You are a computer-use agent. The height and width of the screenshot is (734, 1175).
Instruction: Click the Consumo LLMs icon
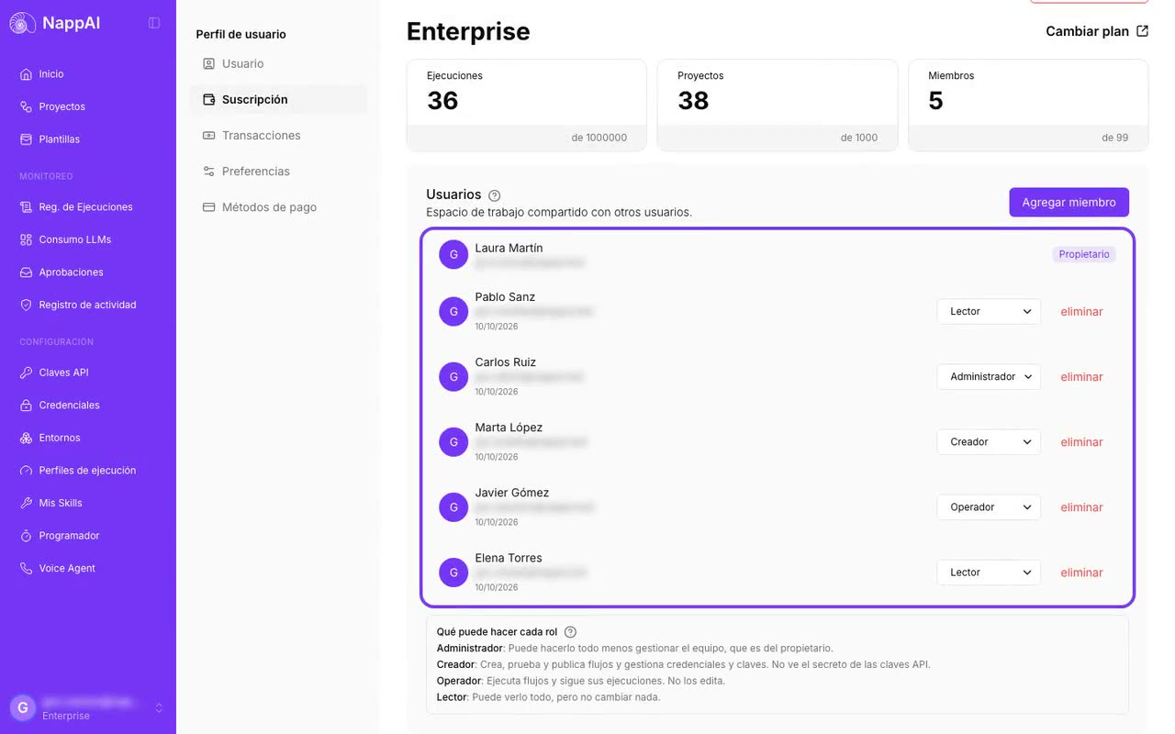pyautogui.click(x=26, y=239)
